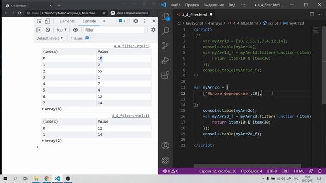
Task: Open the Manage gear in VS Code
Action: [x=165, y=160]
